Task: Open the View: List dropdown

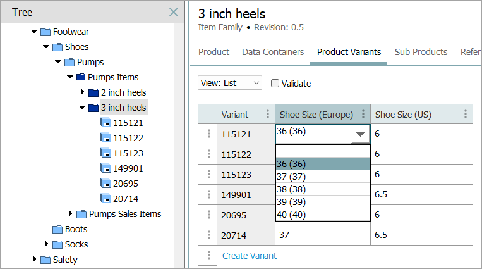Action: [230, 83]
